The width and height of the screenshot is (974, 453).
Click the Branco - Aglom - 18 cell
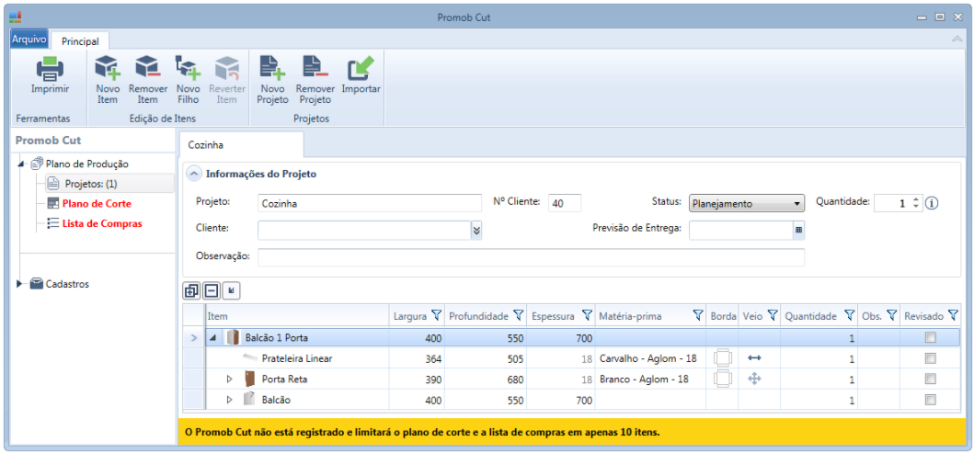650,379
